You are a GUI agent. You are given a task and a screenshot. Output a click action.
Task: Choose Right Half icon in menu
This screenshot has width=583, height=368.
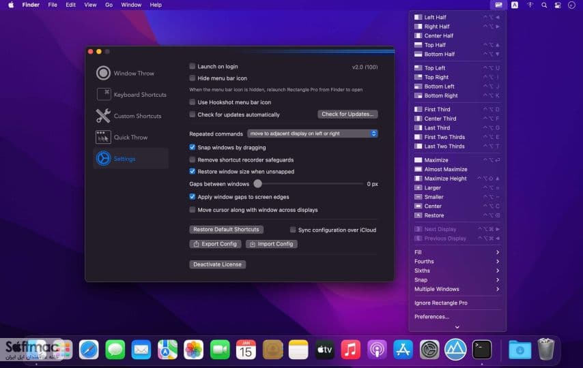pos(418,27)
